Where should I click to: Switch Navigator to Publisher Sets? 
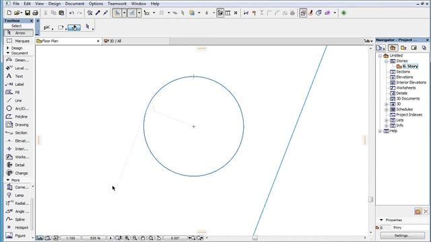point(424,48)
